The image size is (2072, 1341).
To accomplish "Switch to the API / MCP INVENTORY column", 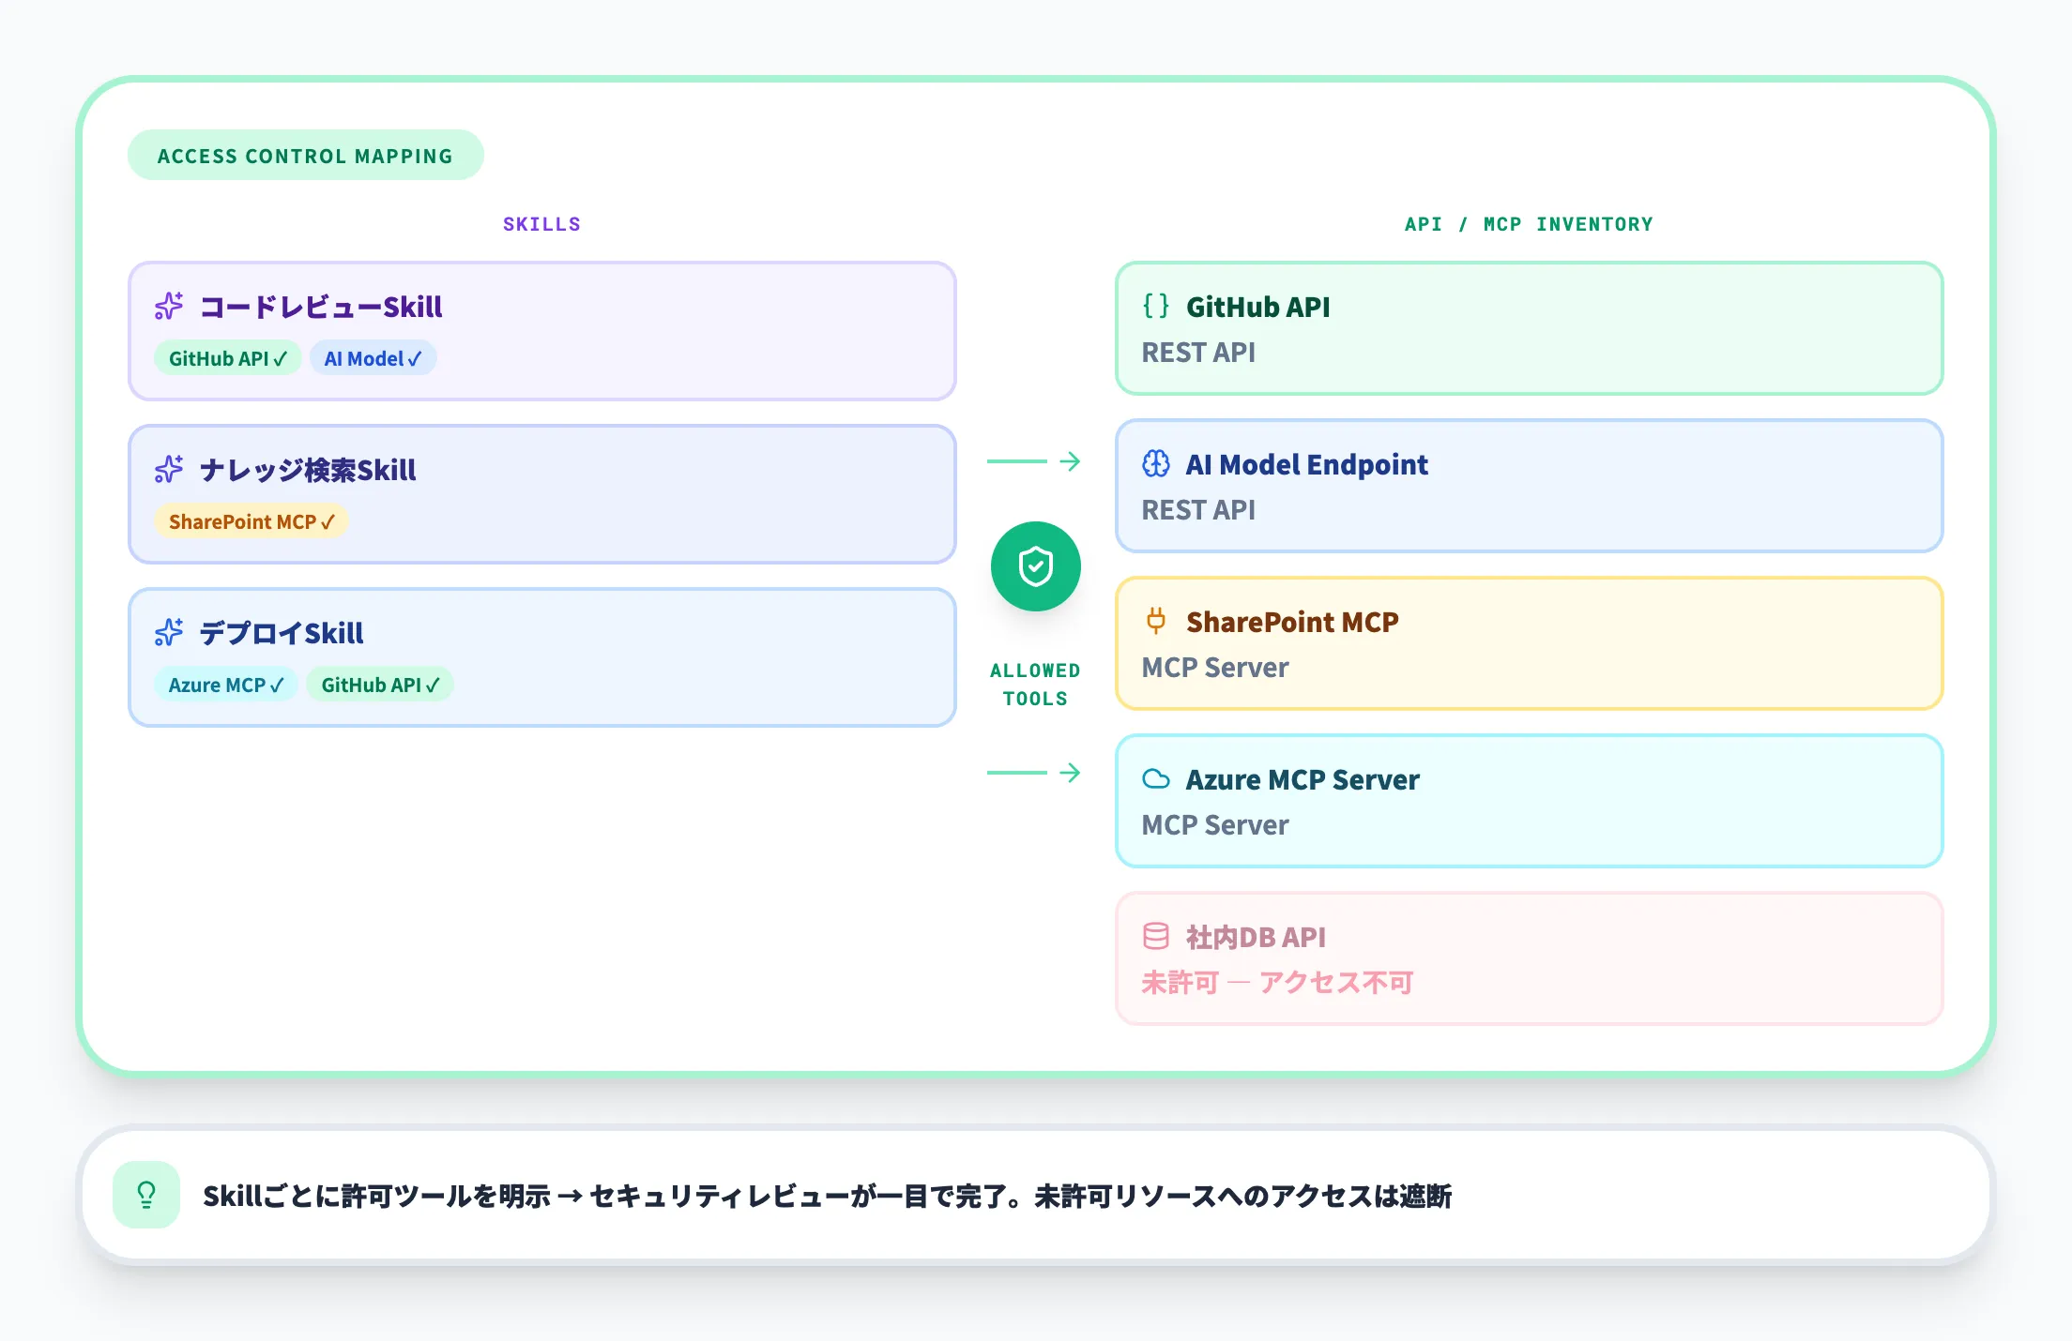I will [x=1528, y=223].
